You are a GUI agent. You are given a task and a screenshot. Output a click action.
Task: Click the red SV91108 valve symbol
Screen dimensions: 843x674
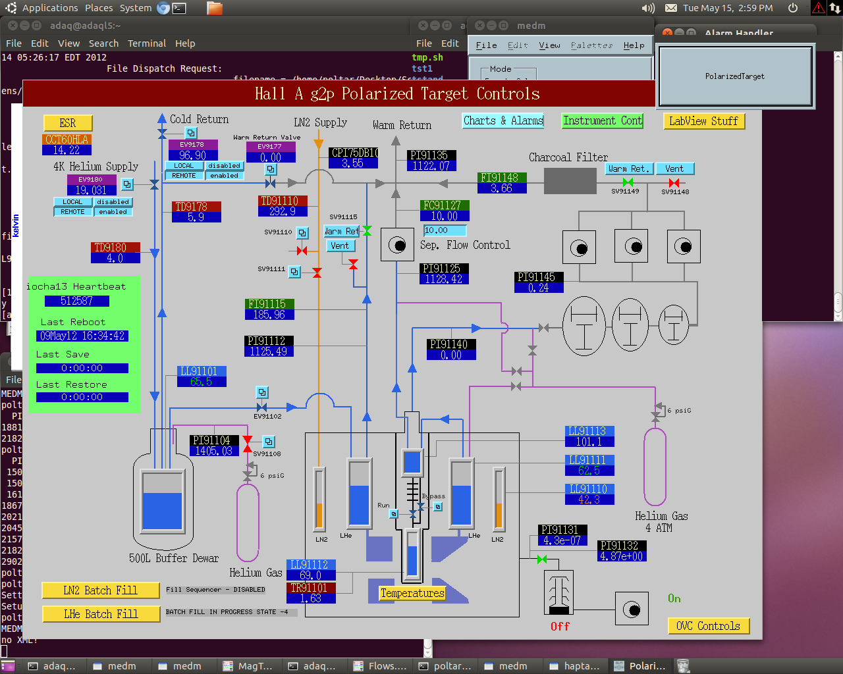[x=248, y=444]
